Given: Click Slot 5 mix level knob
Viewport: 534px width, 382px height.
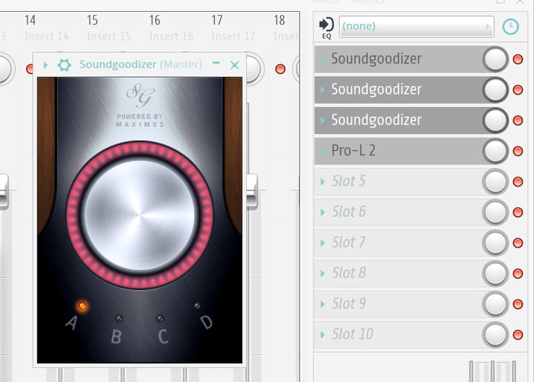Looking at the screenshot, I should [496, 181].
